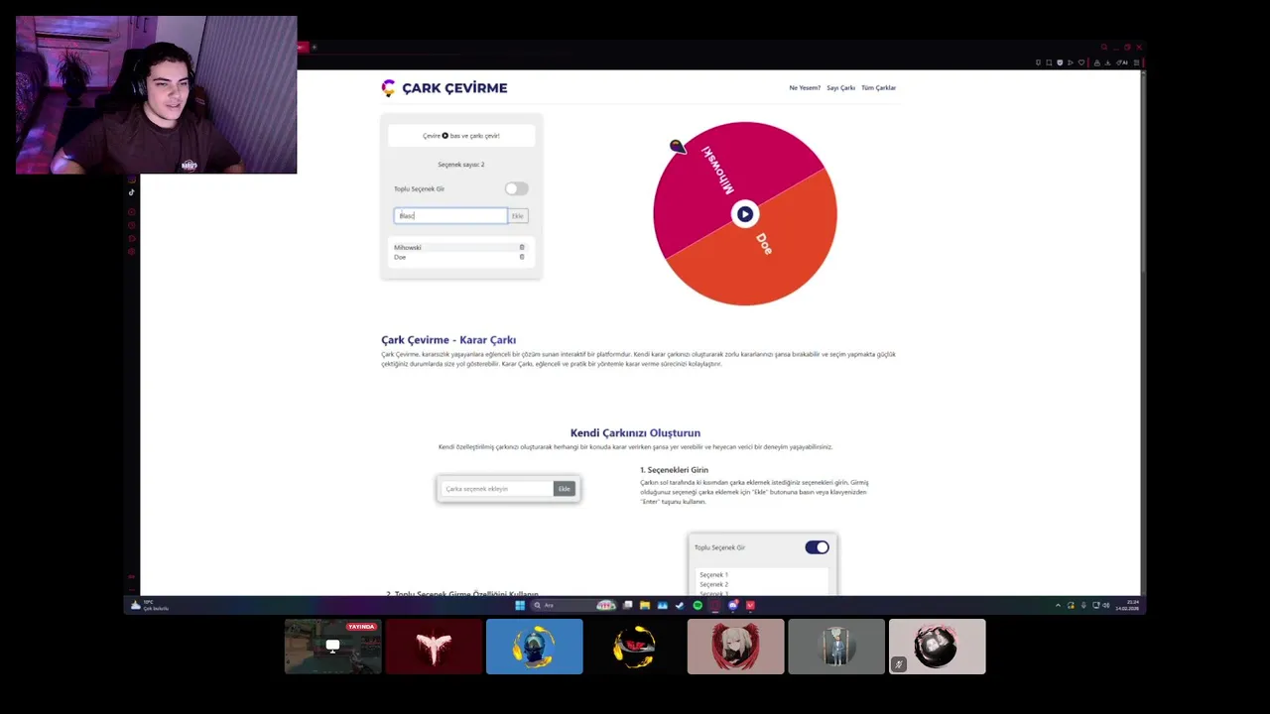Screen dimensions: 1270x714
Task: Open Discord from the taskbar
Action: click(x=733, y=605)
